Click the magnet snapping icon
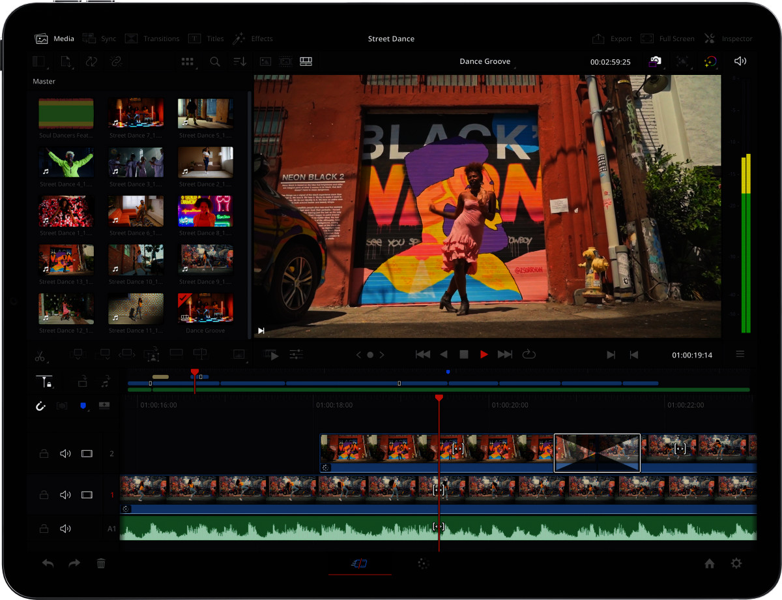 [40, 406]
